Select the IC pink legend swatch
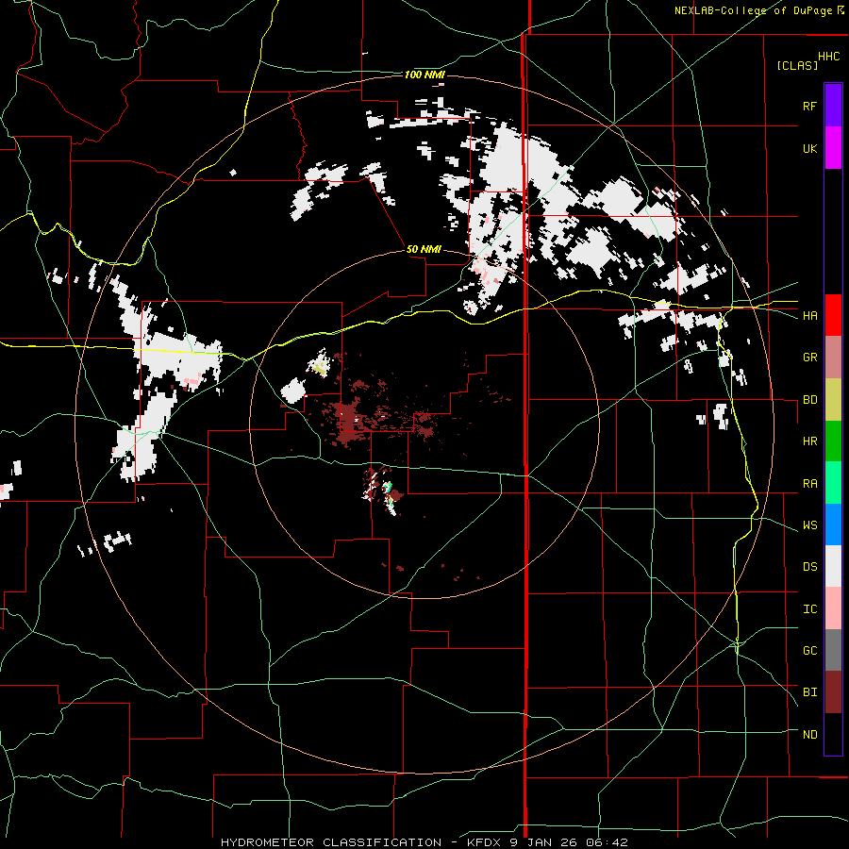Screen dimensions: 849x849 (x=833, y=608)
